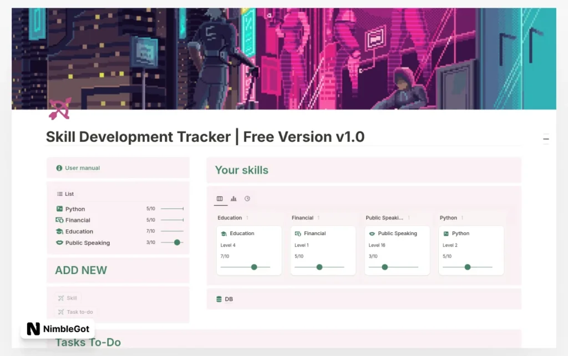Click Level 1 on Financial card
Image resolution: width=568 pixels, height=356 pixels.
[x=301, y=245]
